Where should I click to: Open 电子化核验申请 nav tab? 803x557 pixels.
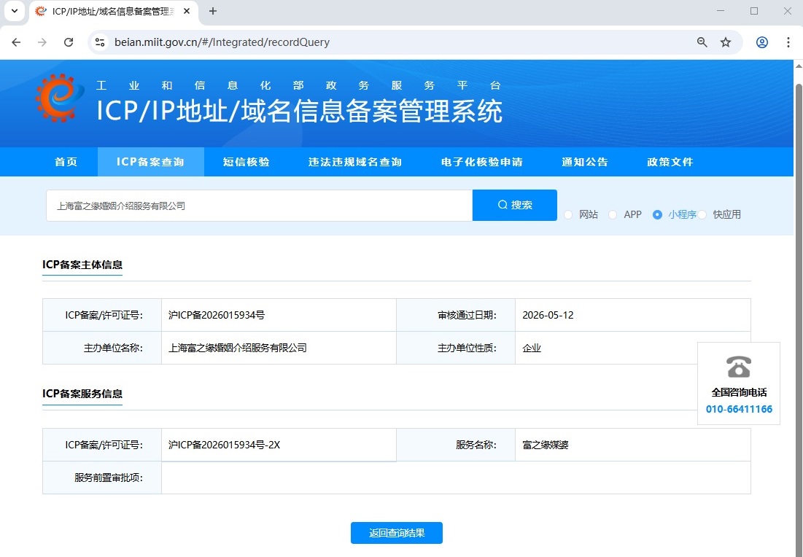coord(482,162)
